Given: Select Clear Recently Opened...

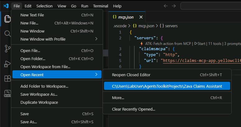Looking at the screenshot, I should (167, 109).
